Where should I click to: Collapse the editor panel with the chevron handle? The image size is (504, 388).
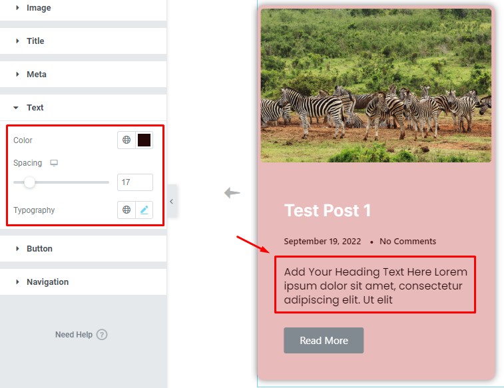pos(172,202)
